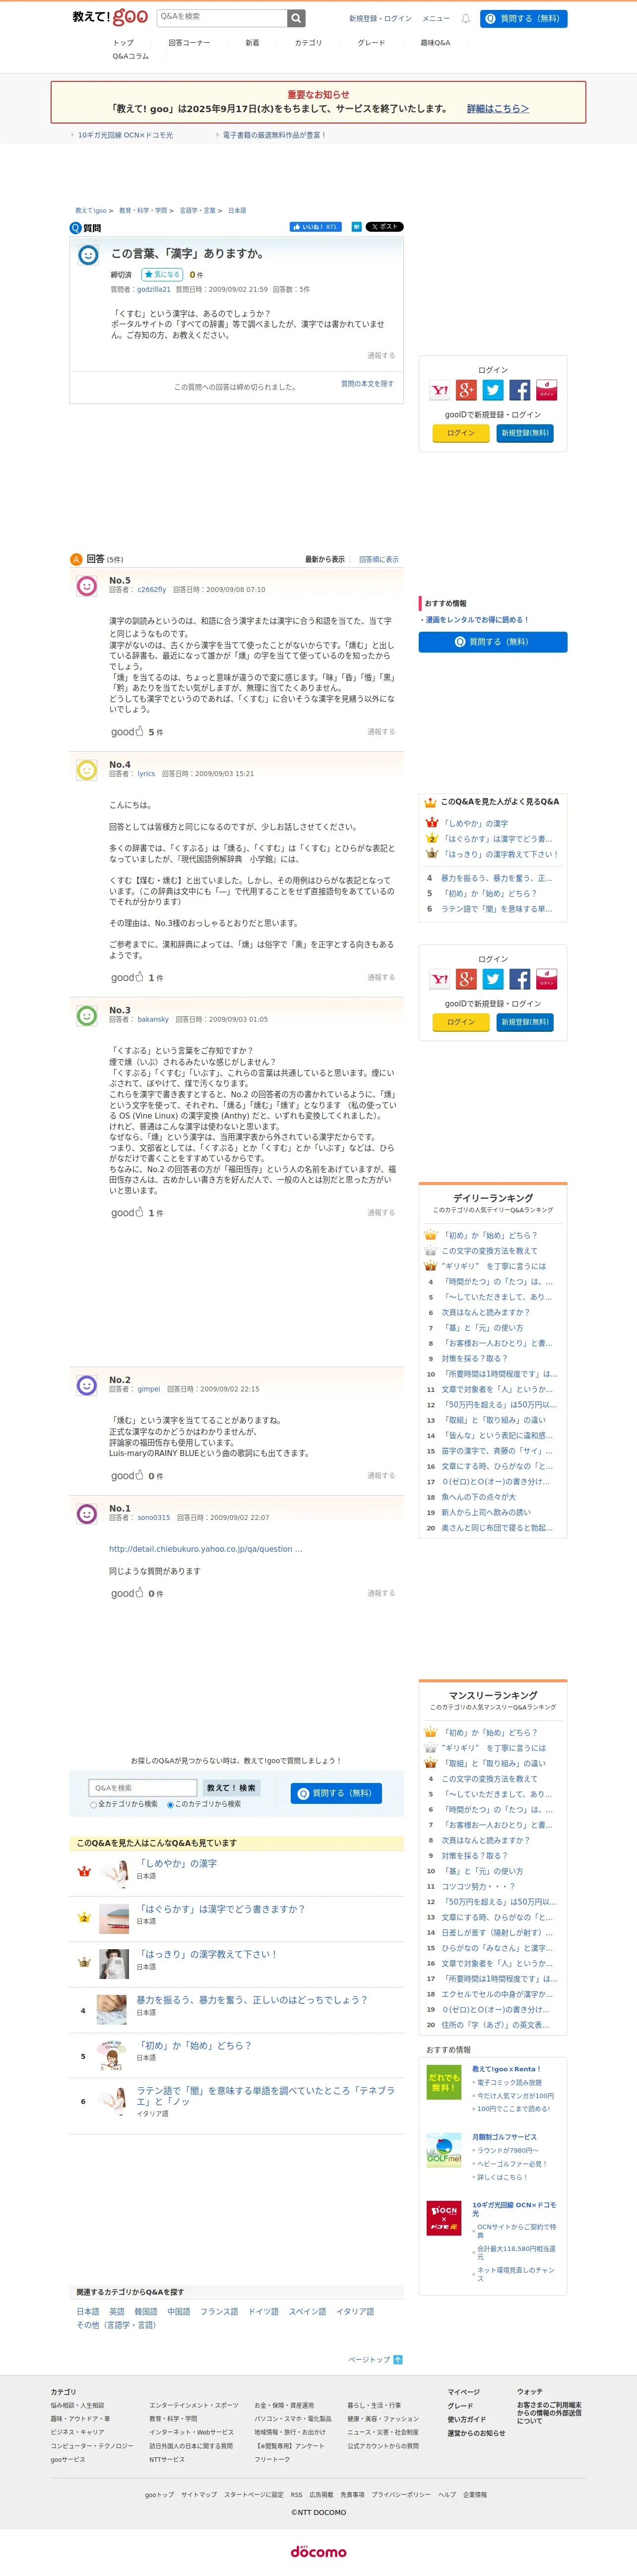The height and width of the screenshot is (2576, 637).
Task: Open the カテゴリ navigation tab
Action: [308, 43]
